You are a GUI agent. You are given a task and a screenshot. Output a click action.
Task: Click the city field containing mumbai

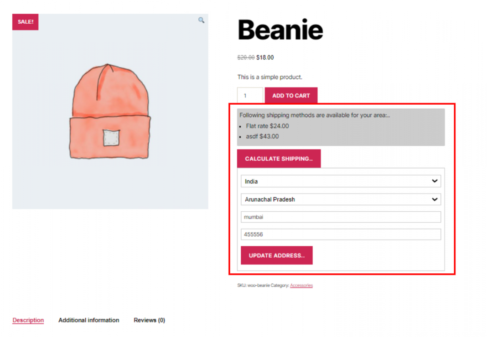click(341, 217)
